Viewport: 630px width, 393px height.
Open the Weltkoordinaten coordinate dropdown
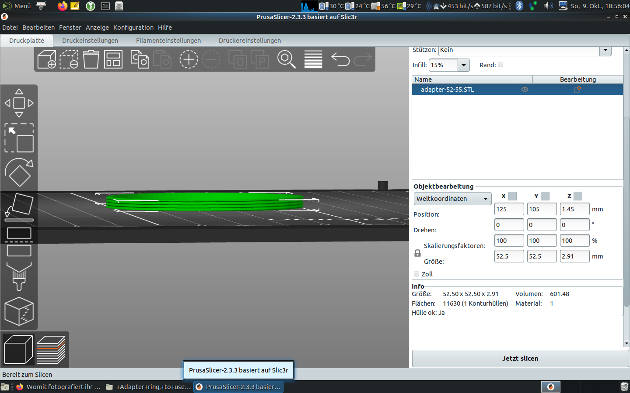point(452,199)
